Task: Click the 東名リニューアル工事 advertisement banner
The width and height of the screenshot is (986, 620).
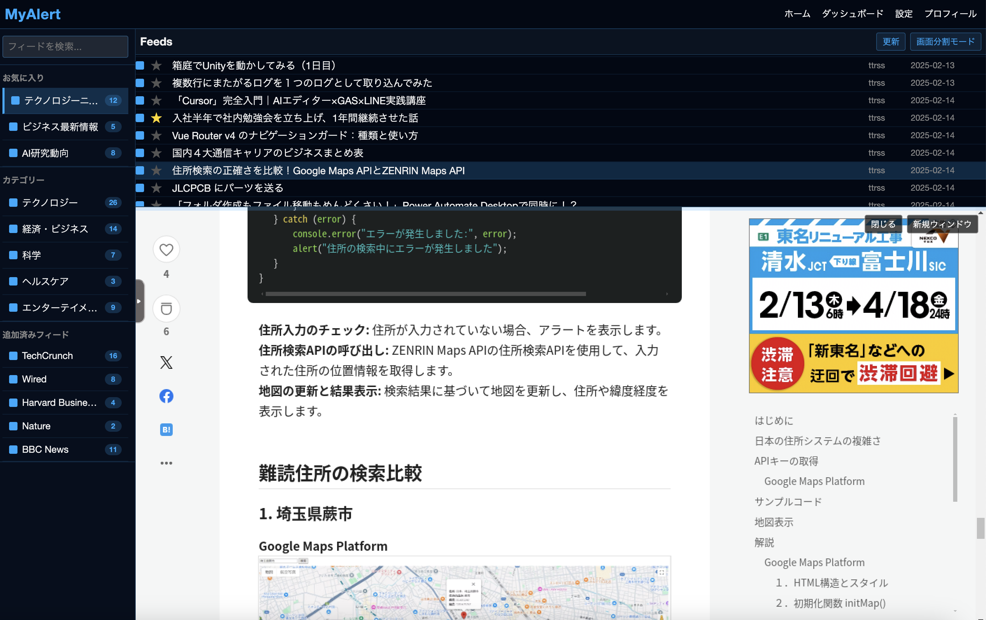Action: tap(854, 306)
